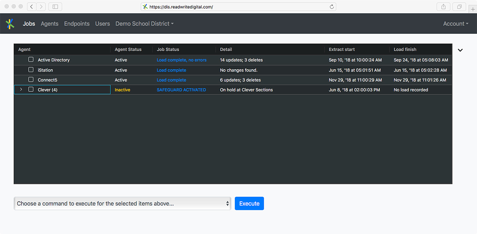Viewport: 477px width, 234px height.
Task: Toggle the browser sidebar icon
Action: click(x=55, y=7)
